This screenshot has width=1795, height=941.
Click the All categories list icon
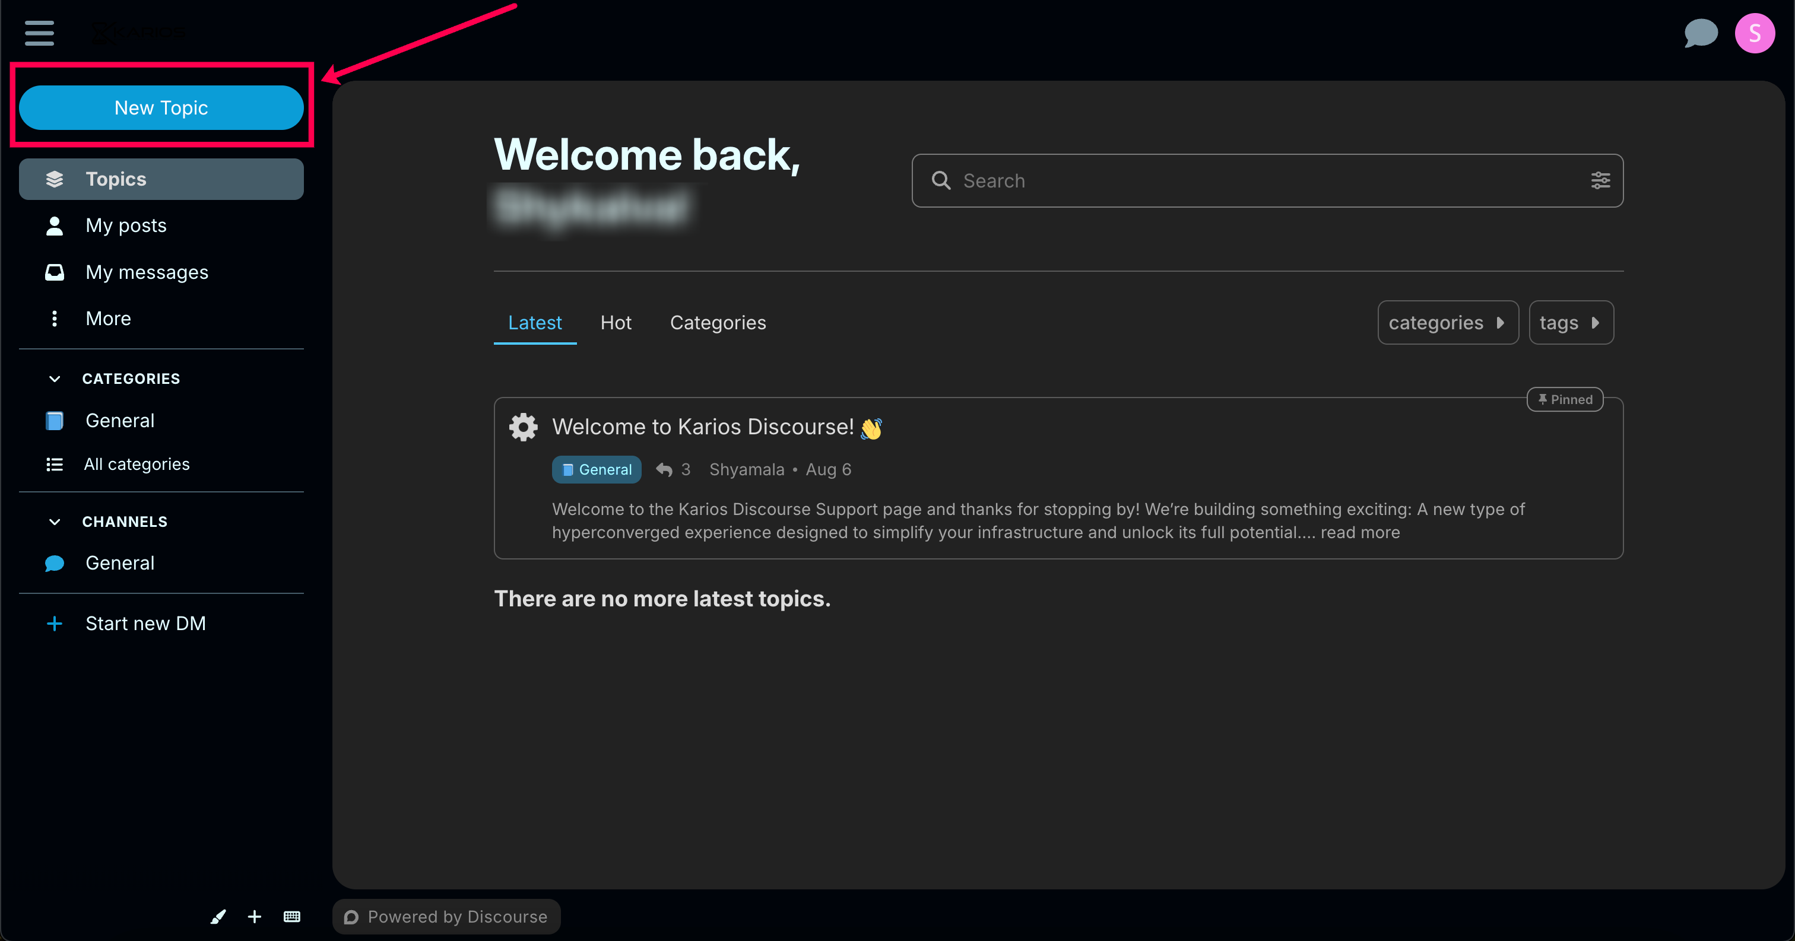point(55,465)
